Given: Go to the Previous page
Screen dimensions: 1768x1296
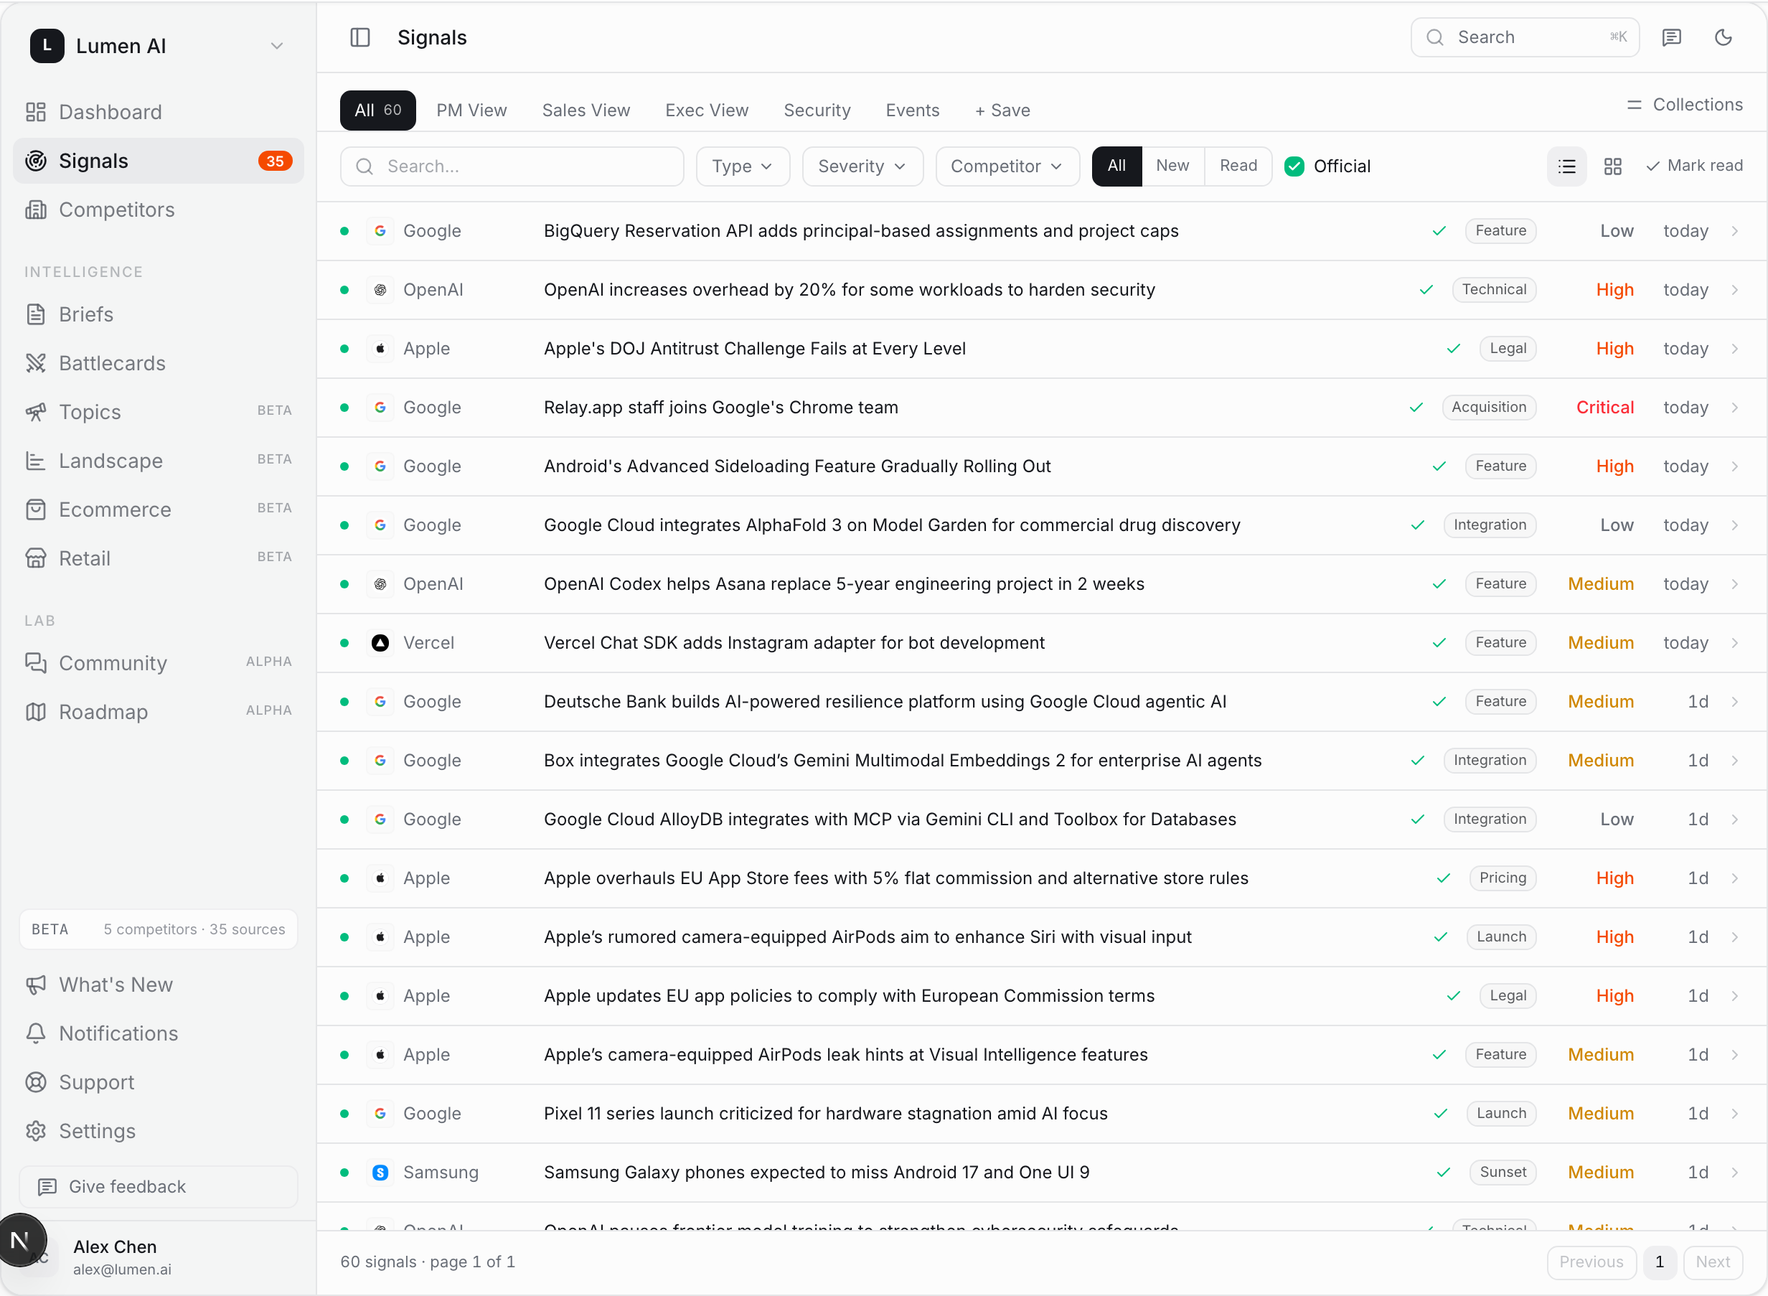Looking at the screenshot, I should [1591, 1262].
